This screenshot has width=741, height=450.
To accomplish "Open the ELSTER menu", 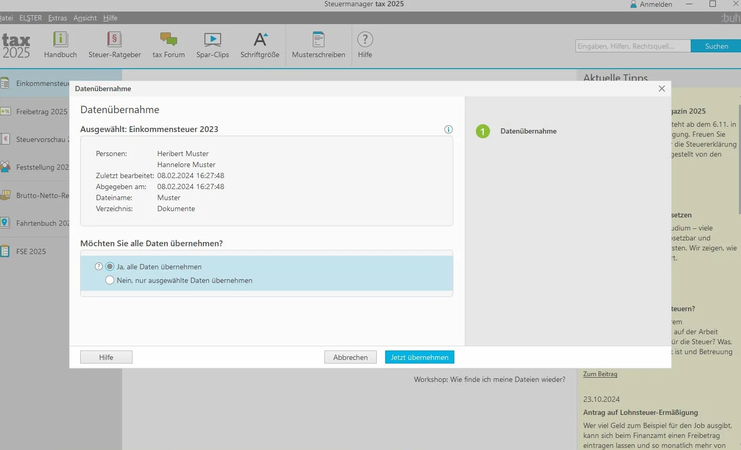I will click(30, 18).
